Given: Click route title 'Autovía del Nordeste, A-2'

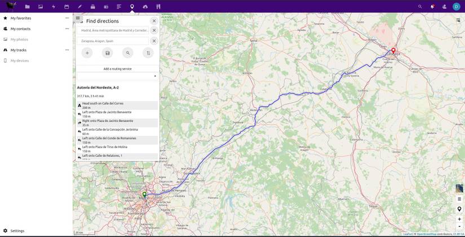Looking at the screenshot, I should pos(98,88).
